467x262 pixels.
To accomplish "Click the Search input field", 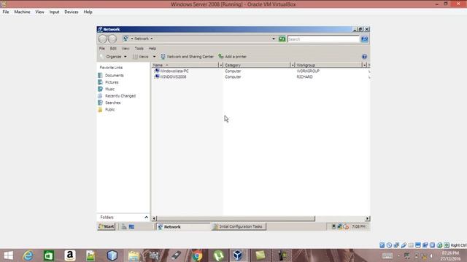I will pyautogui.click(x=323, y=39).
